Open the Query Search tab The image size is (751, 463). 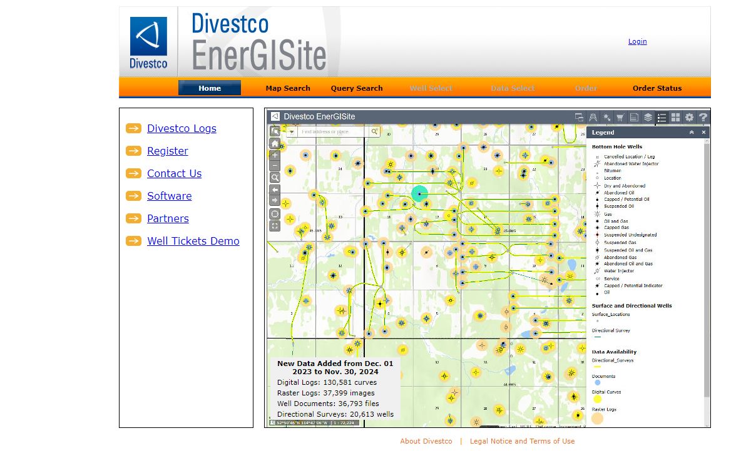[x=357, y=88]
